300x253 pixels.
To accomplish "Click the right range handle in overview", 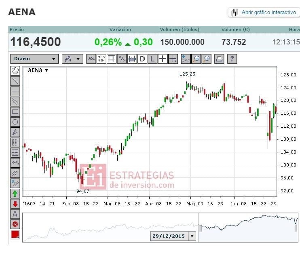I will pyautogui.click(x=296, y=228).
